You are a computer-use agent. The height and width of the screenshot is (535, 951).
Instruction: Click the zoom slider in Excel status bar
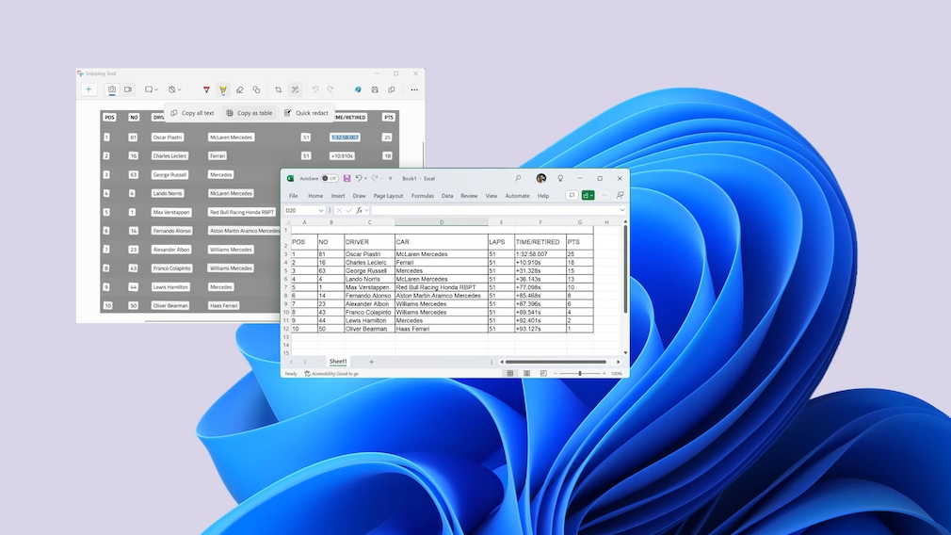click(579, 373)
